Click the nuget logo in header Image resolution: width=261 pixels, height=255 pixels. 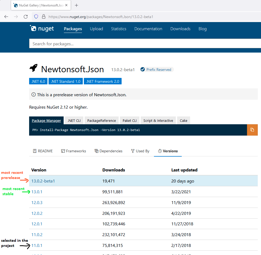pos(42,29)
